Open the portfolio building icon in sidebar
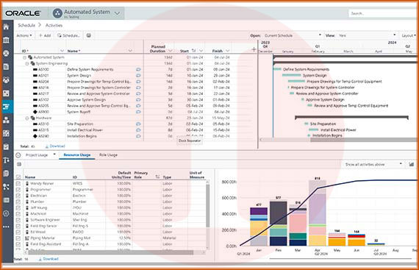The height and width of the screenshot is (270, 419). [x=6, y=40]
